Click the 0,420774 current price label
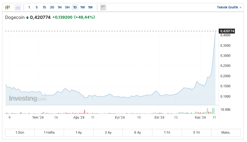This screenshot has width=247, height=142. tap(227, 31)
